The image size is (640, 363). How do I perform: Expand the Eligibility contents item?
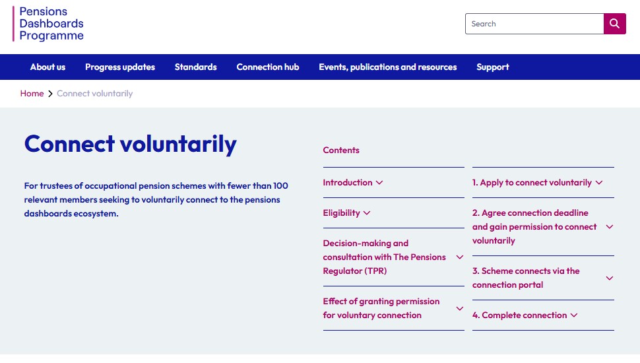click(x=346, y=213)
